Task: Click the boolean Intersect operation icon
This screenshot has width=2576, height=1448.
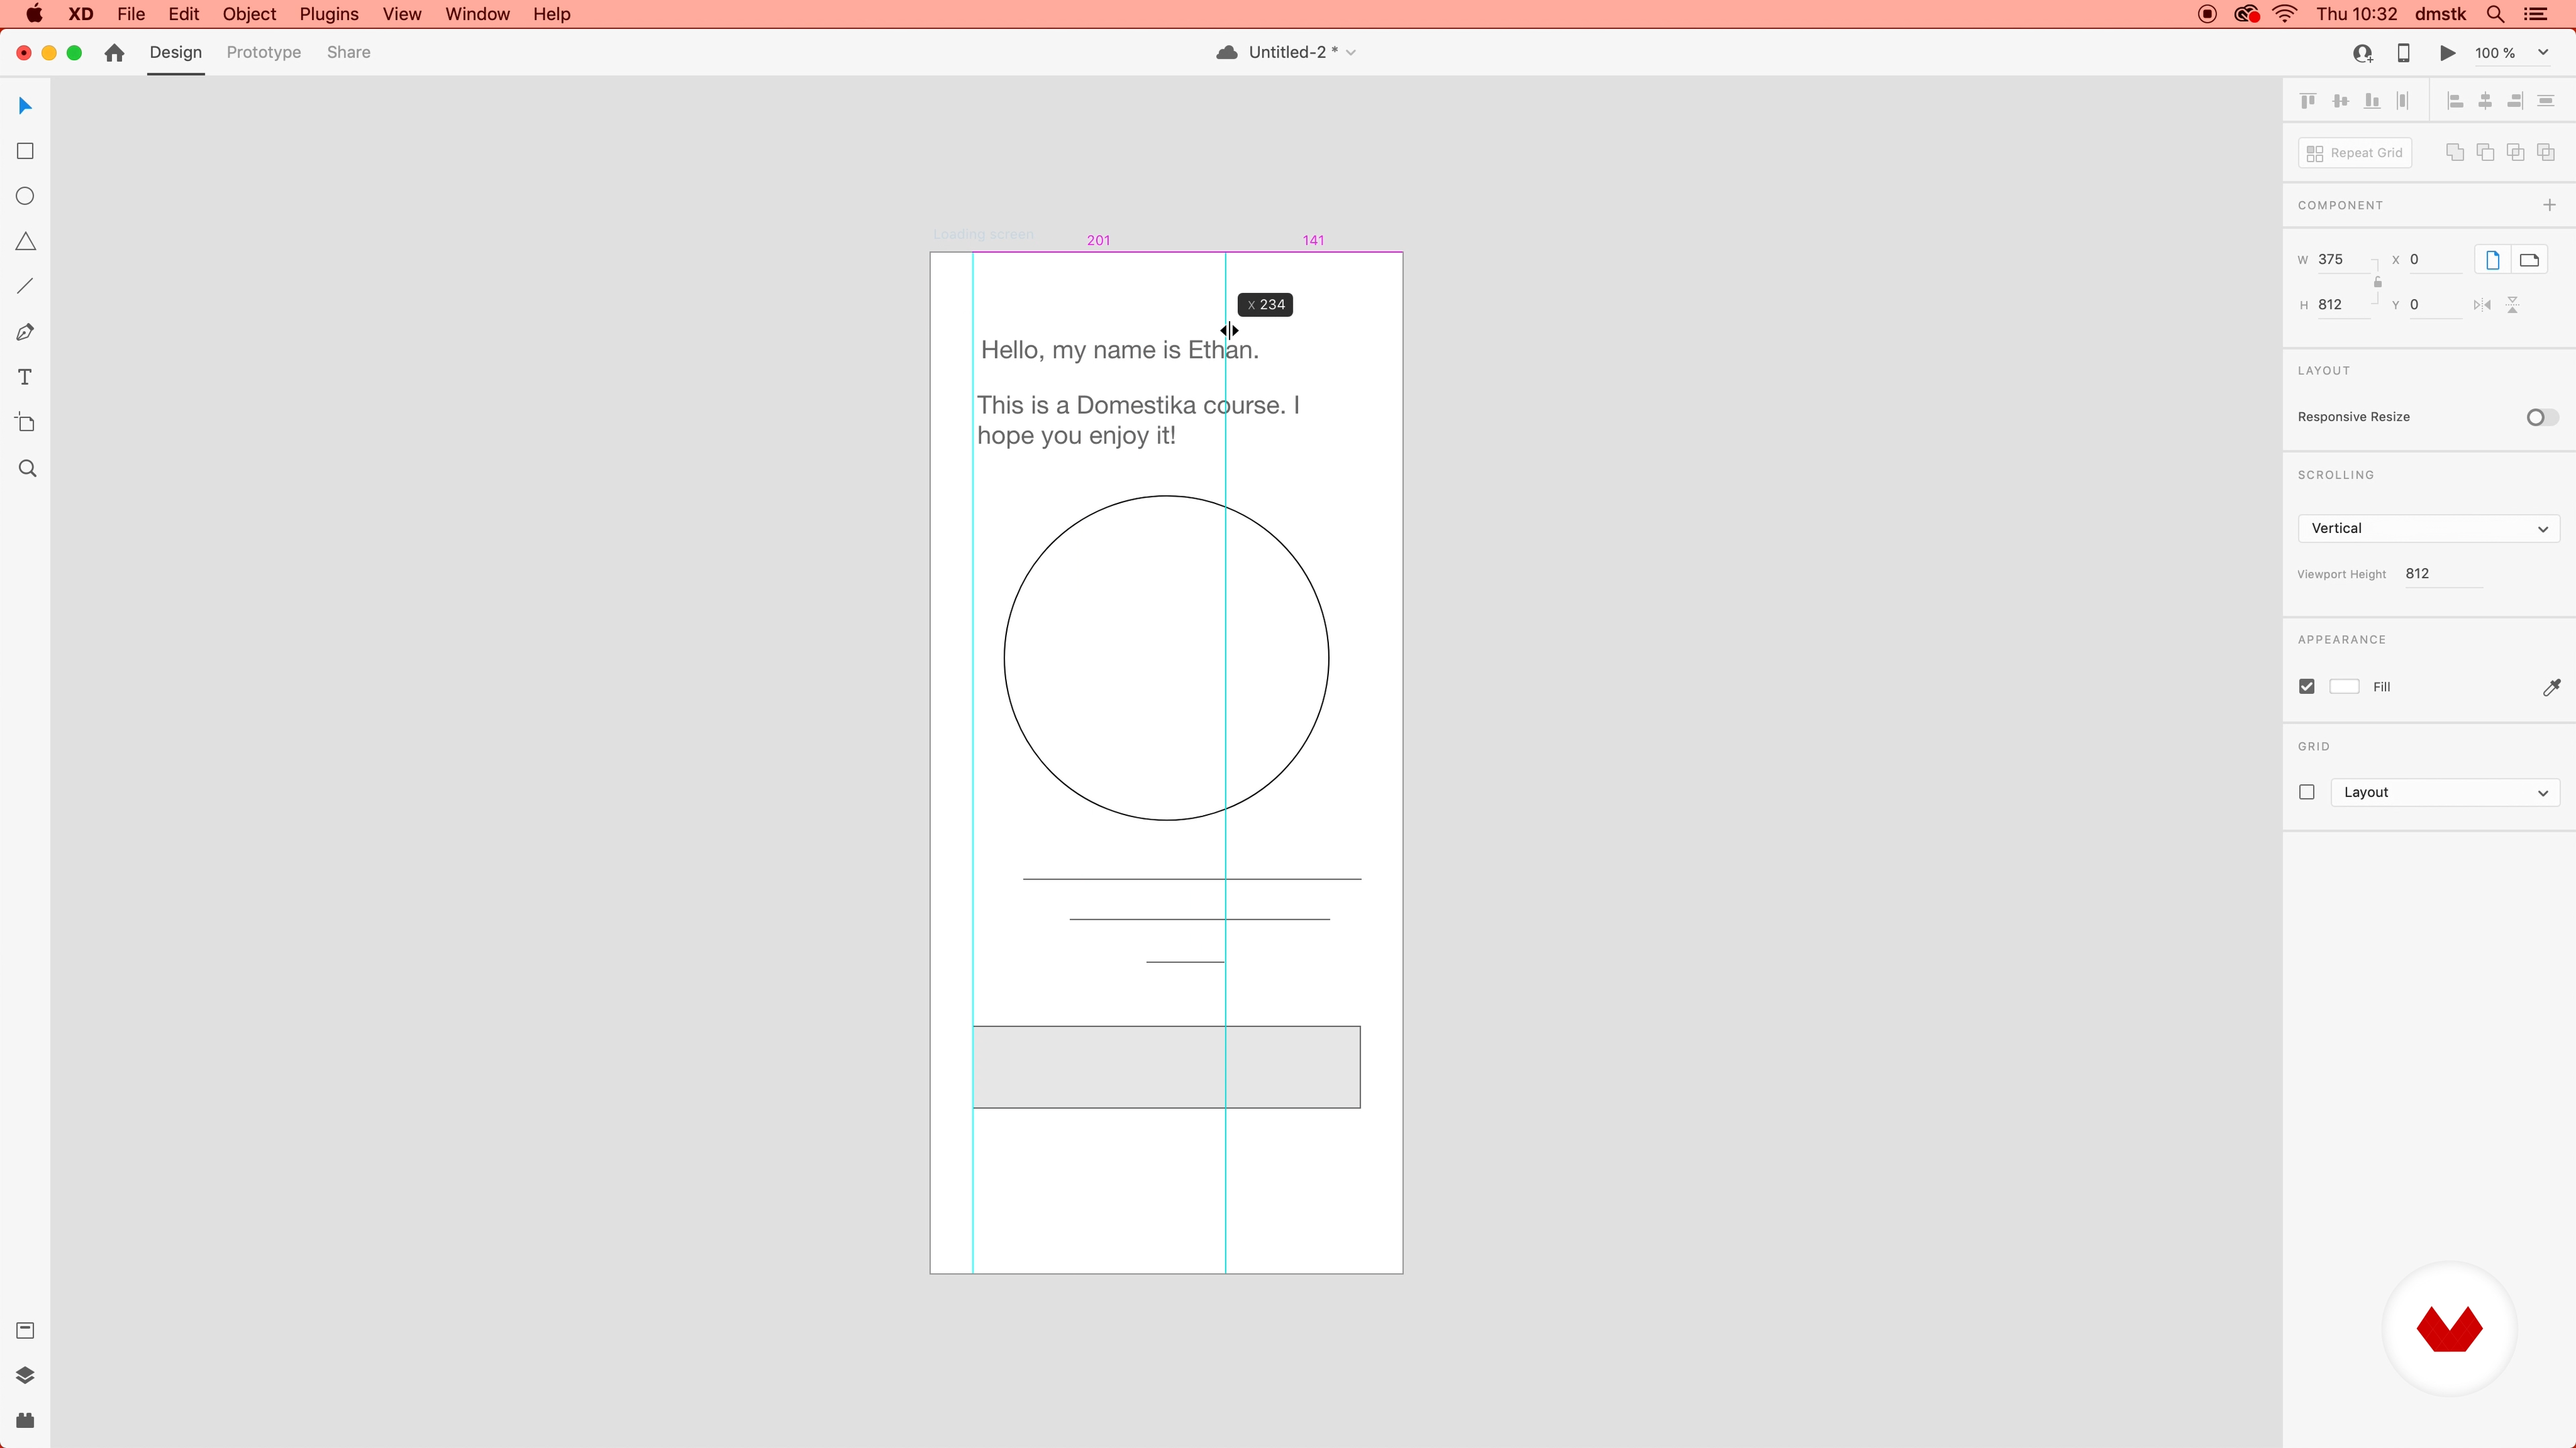Action: pos(2516,152)
